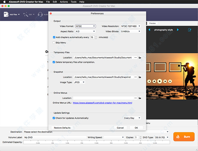
Task: Browse Snapshot location with ellipsis button
Action: coord(136,77)
